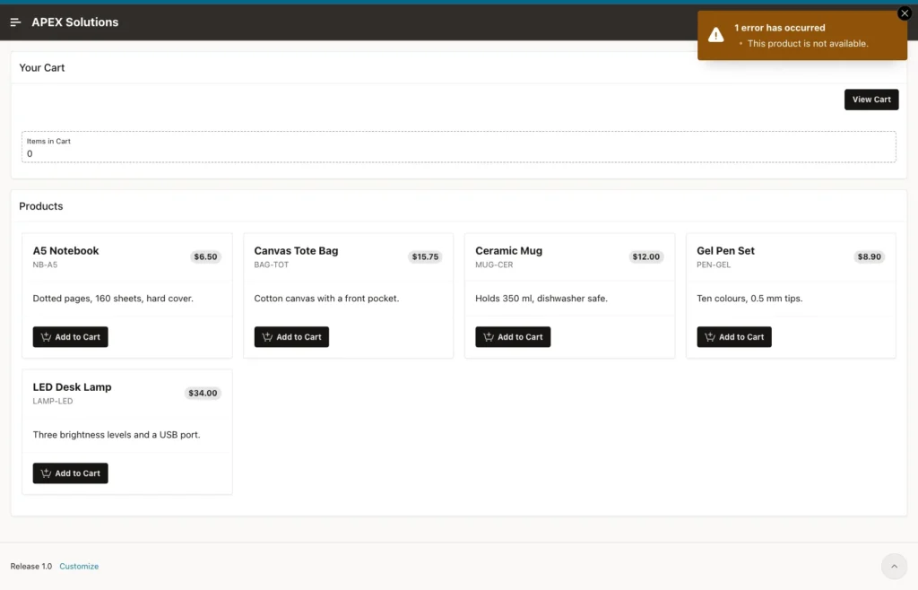Click the BAG-TOT product code

[x=271, y=265]
